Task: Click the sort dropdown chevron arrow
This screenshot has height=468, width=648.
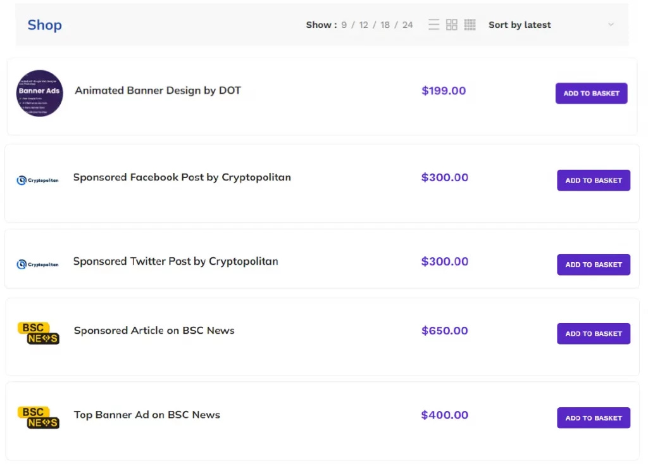Action: (611, 25)
